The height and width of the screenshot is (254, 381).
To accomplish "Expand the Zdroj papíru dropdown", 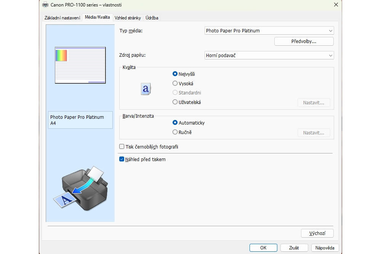I will click(x=269, y=56).
